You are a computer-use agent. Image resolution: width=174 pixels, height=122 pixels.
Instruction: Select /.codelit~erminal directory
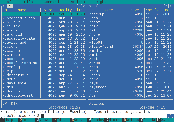click(x=44, y=63)
